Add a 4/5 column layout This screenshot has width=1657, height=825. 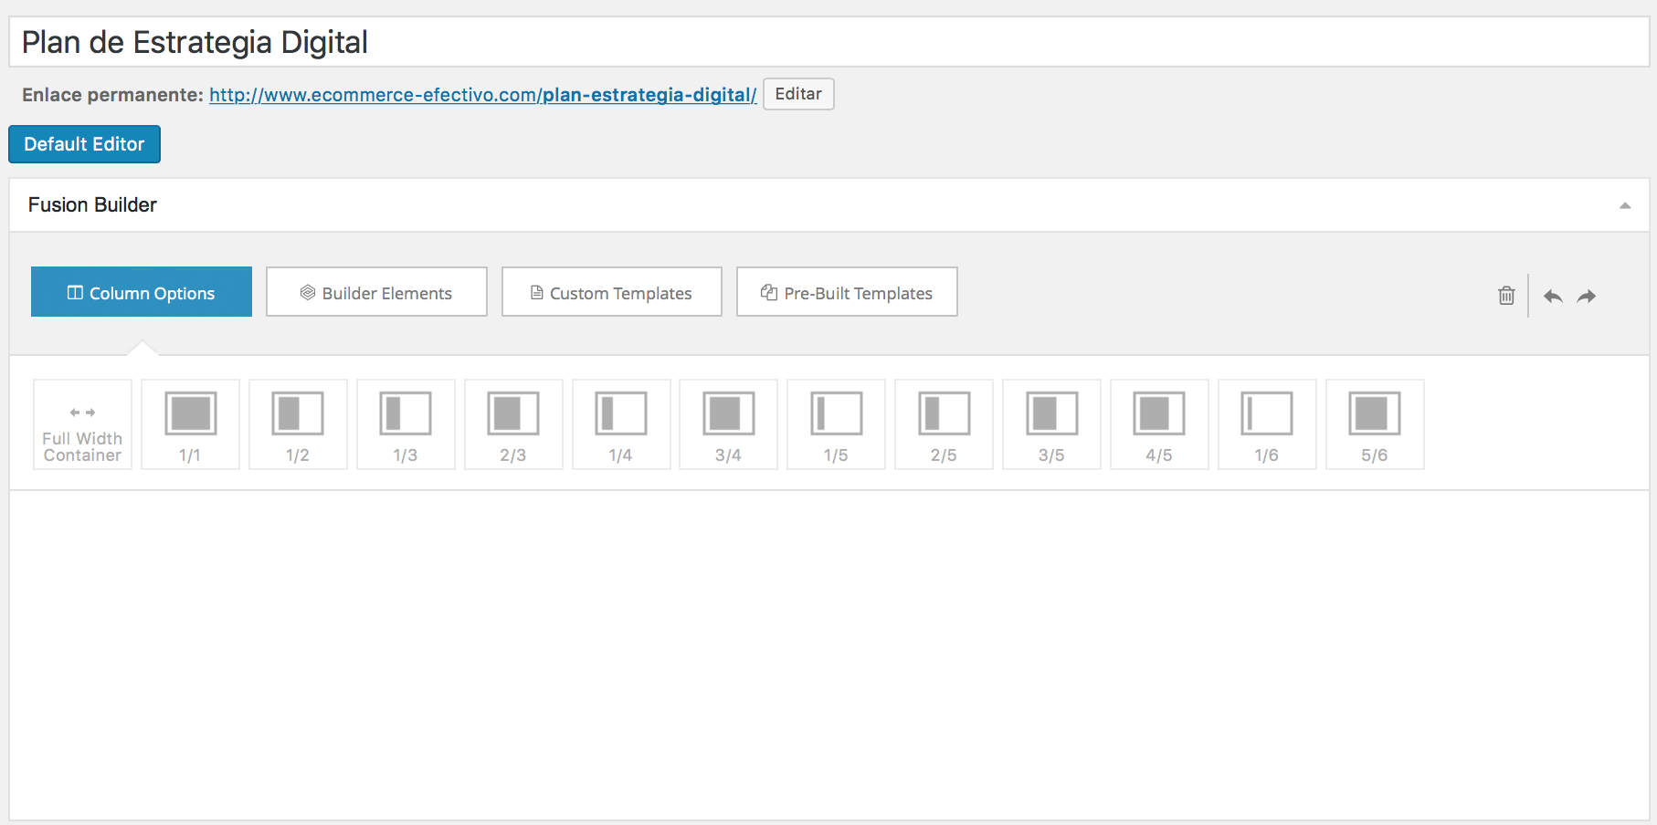pos(1160,424)
